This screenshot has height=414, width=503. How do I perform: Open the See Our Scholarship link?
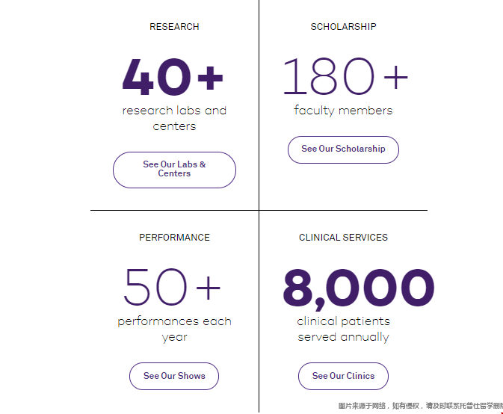coord(343,149)
